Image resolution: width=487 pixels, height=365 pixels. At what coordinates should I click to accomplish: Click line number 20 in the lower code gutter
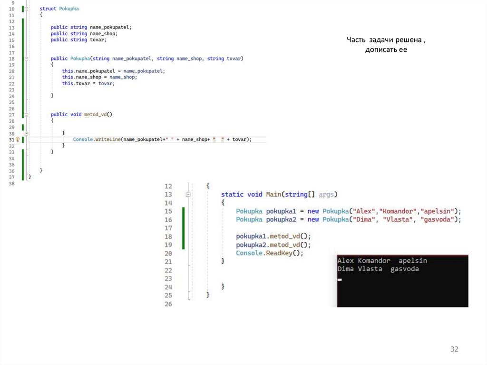[x=168, y=253]
